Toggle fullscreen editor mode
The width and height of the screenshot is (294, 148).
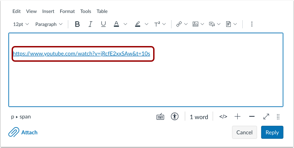(266, 117)
